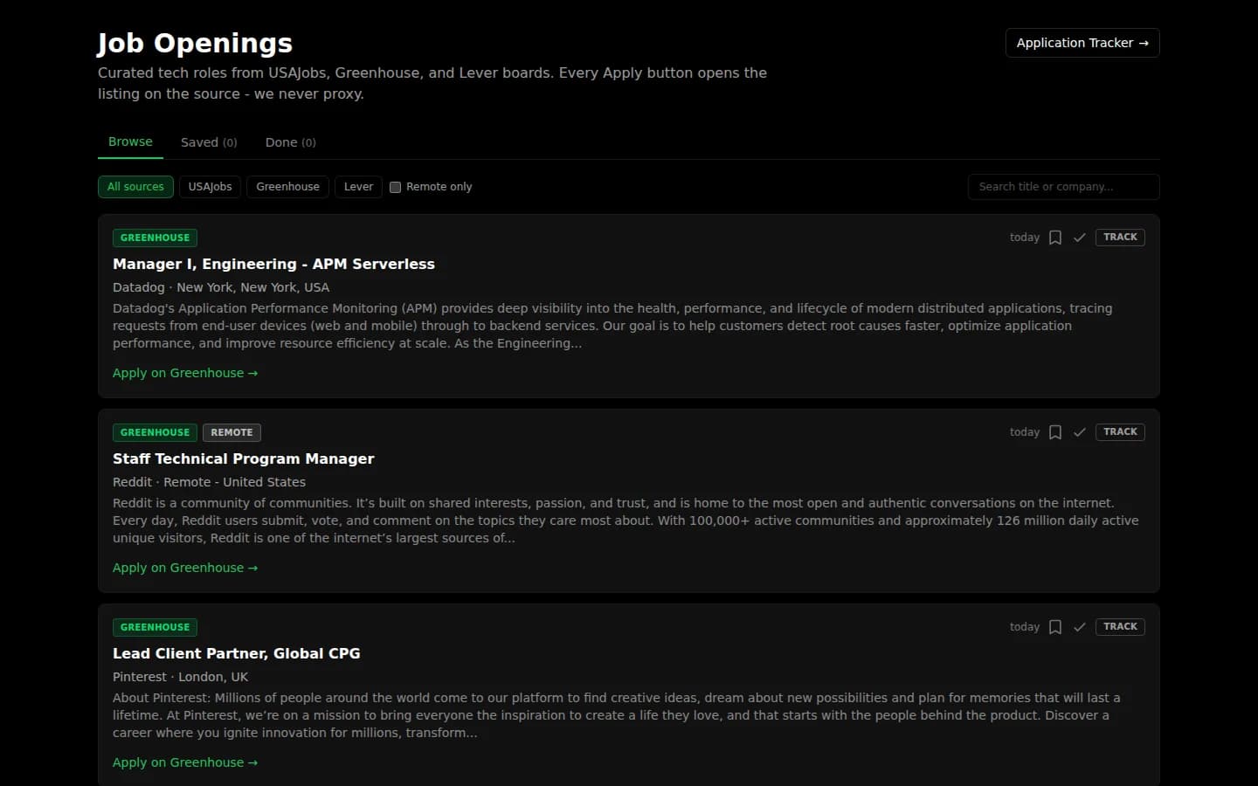Screen dimensions: 1258x786
Task: Click GREENHOUSE badge on the Datadog card
Action: pos(155,238)
